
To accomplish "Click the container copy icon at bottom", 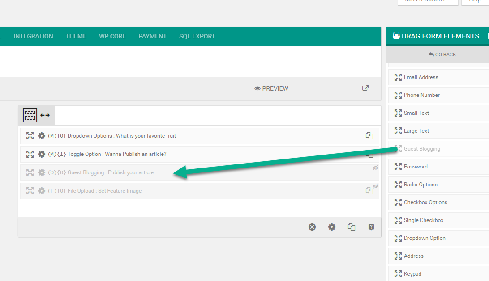I will coord(352,227).
